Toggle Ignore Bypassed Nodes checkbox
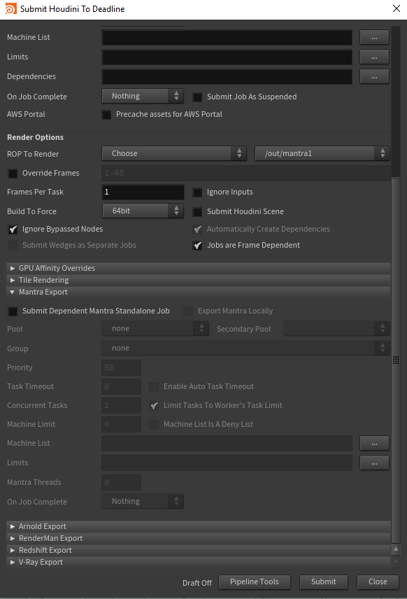Image resolution: width=407 pixels, height=599 pixels. 13,230
